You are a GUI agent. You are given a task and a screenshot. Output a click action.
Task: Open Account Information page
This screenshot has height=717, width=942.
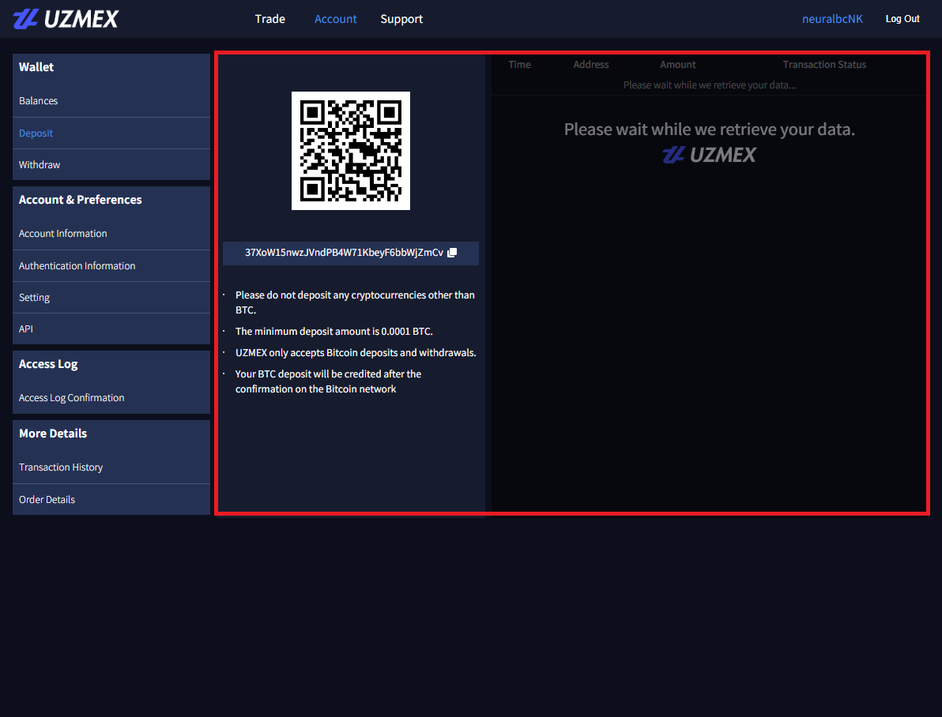63,234
